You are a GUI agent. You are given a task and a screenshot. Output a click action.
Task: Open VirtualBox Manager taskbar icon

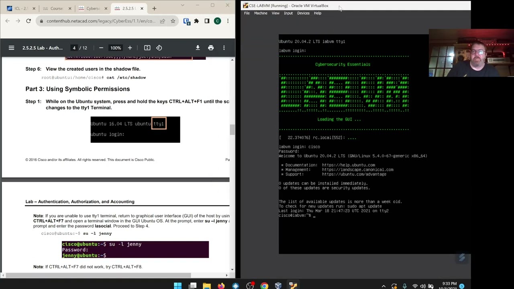click(278, 286)
